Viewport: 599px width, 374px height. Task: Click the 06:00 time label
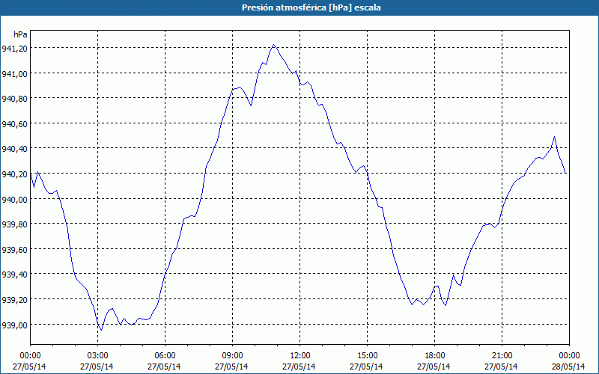pyautogui.click(x=165, y=356)
